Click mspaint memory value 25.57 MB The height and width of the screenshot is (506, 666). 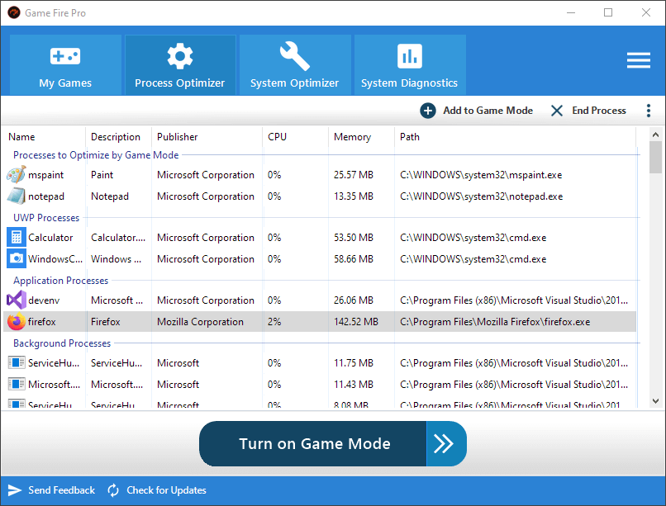(x=354, y=175)
